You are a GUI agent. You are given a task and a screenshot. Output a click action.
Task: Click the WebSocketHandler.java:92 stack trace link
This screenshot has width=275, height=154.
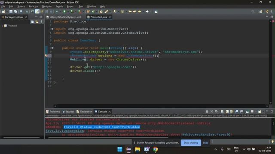206,134
